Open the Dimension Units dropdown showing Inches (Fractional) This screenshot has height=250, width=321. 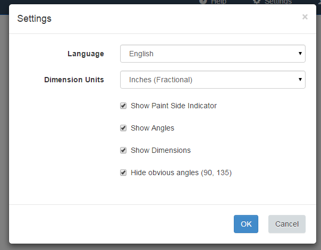[213, 80]
